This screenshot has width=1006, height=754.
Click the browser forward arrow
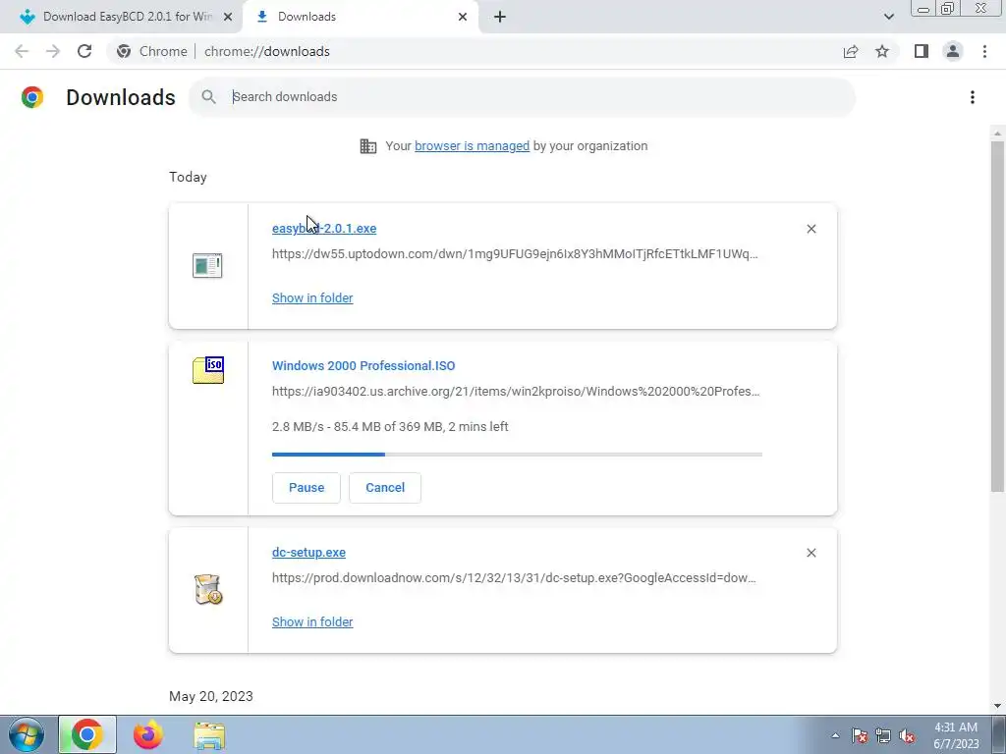point(53,51)
